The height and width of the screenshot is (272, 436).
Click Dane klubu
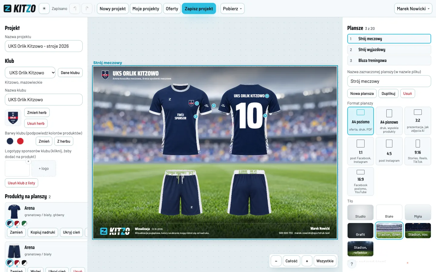click(70, 73)
